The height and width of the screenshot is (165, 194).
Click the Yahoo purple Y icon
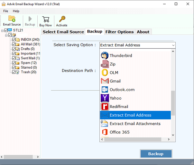(x=105, y=98)
